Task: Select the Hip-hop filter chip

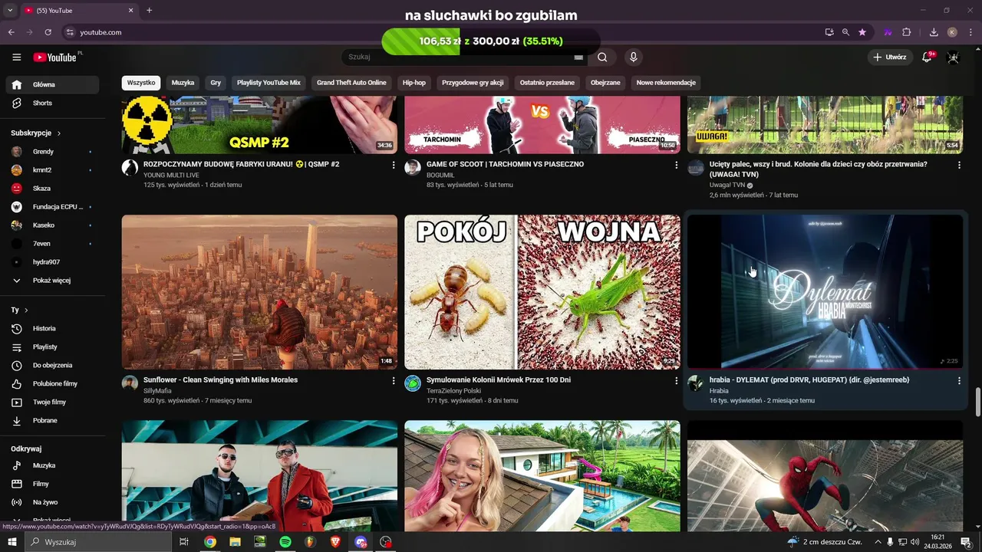Action: (x=414, y=83)
